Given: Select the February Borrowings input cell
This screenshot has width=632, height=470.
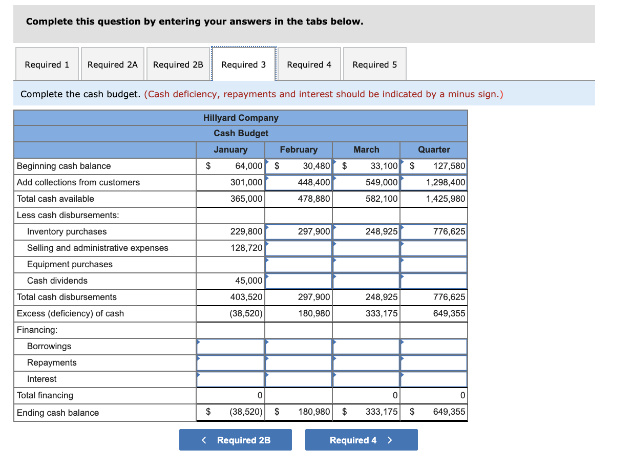Looking at the screenshot, I should 299,346.
